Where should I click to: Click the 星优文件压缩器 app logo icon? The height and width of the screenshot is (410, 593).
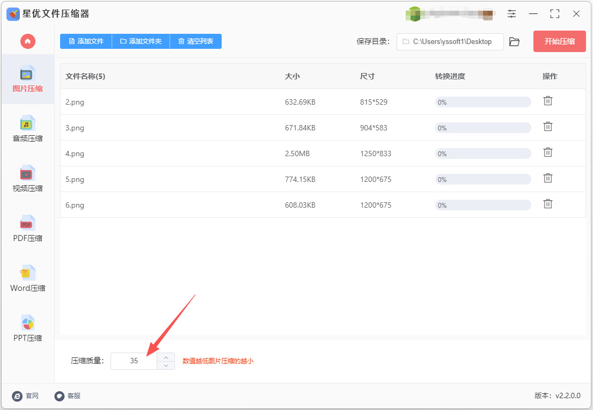(13, 14)
